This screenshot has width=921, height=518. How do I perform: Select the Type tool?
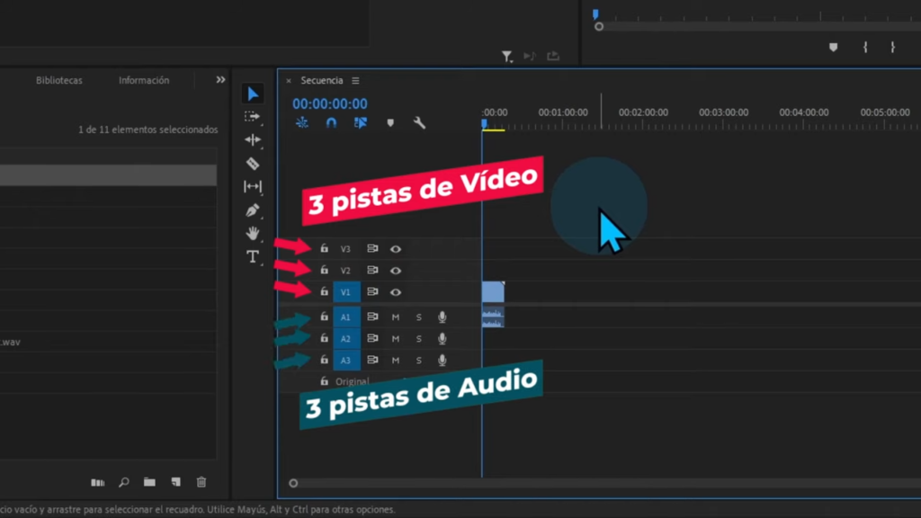tap(253, 256)
